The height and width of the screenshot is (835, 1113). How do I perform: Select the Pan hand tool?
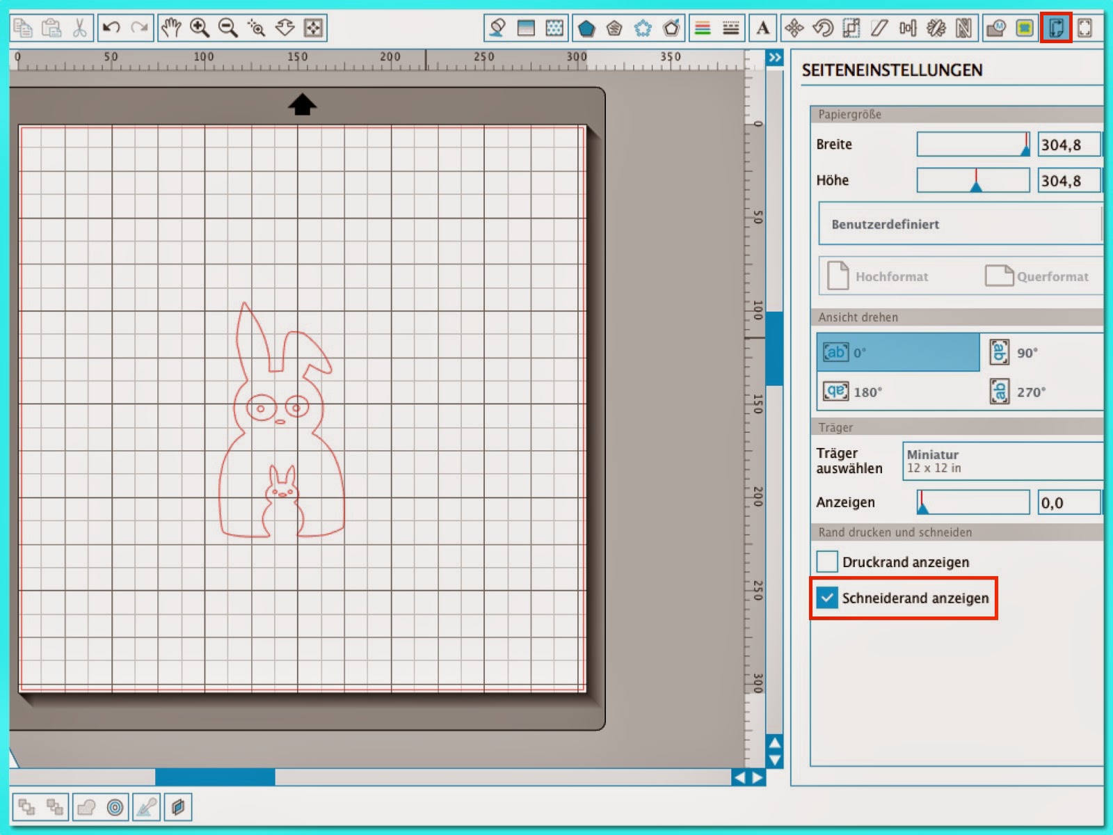coord(171,28)
